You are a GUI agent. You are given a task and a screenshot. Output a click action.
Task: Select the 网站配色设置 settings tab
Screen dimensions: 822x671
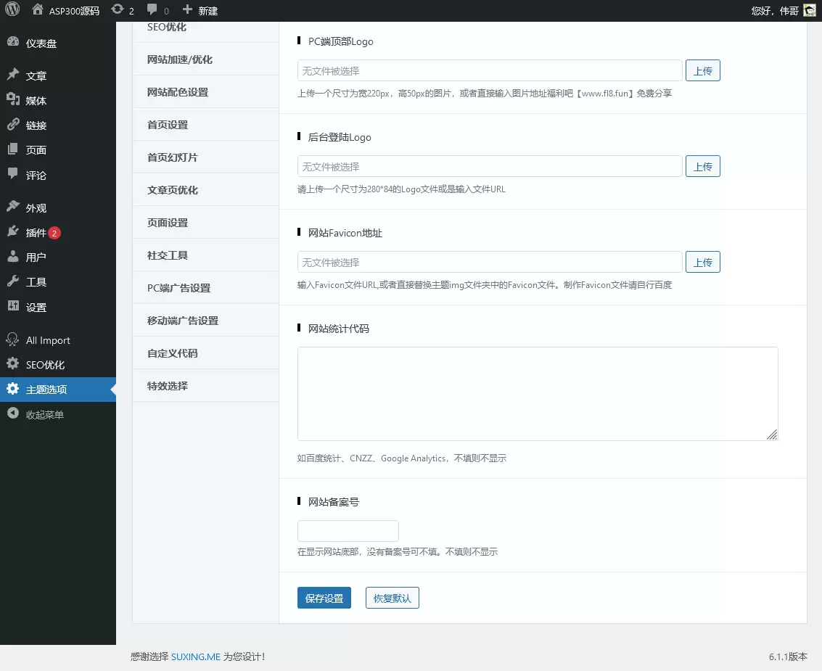205,91
